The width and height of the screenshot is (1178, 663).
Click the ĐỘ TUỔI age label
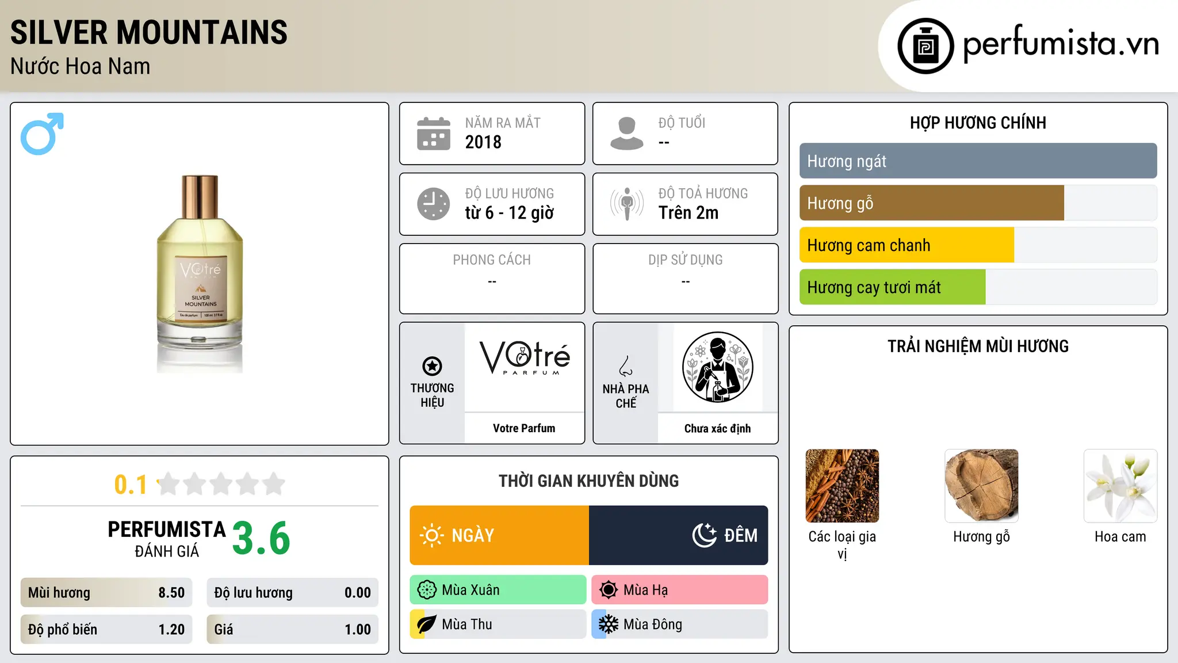[x=682, y=123]
